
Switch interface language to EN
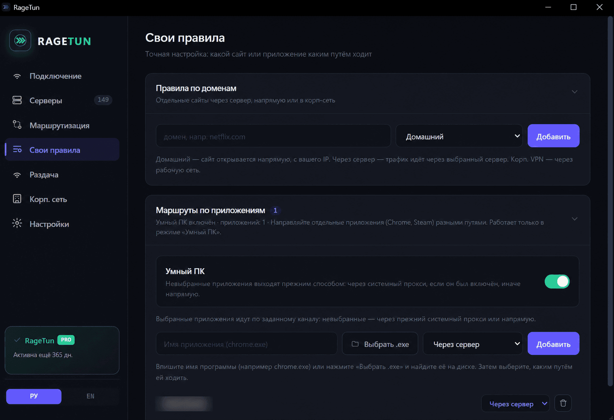tap(90, 396)
